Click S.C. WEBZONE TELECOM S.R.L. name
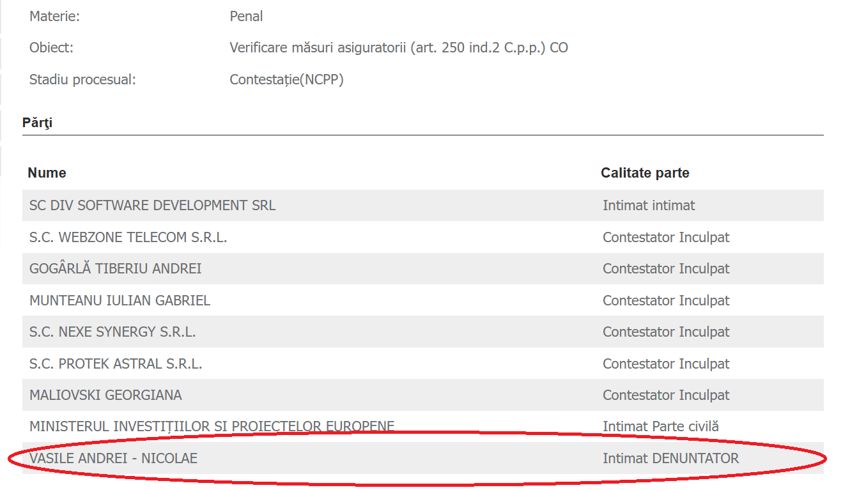 tap(128, 238)
